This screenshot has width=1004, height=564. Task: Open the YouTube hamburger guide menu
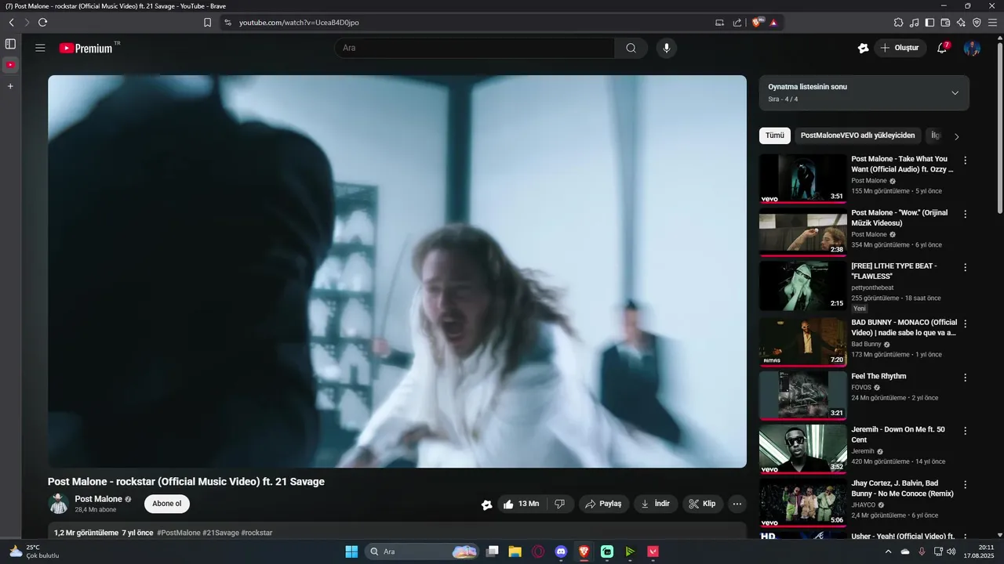click(40, 48)
